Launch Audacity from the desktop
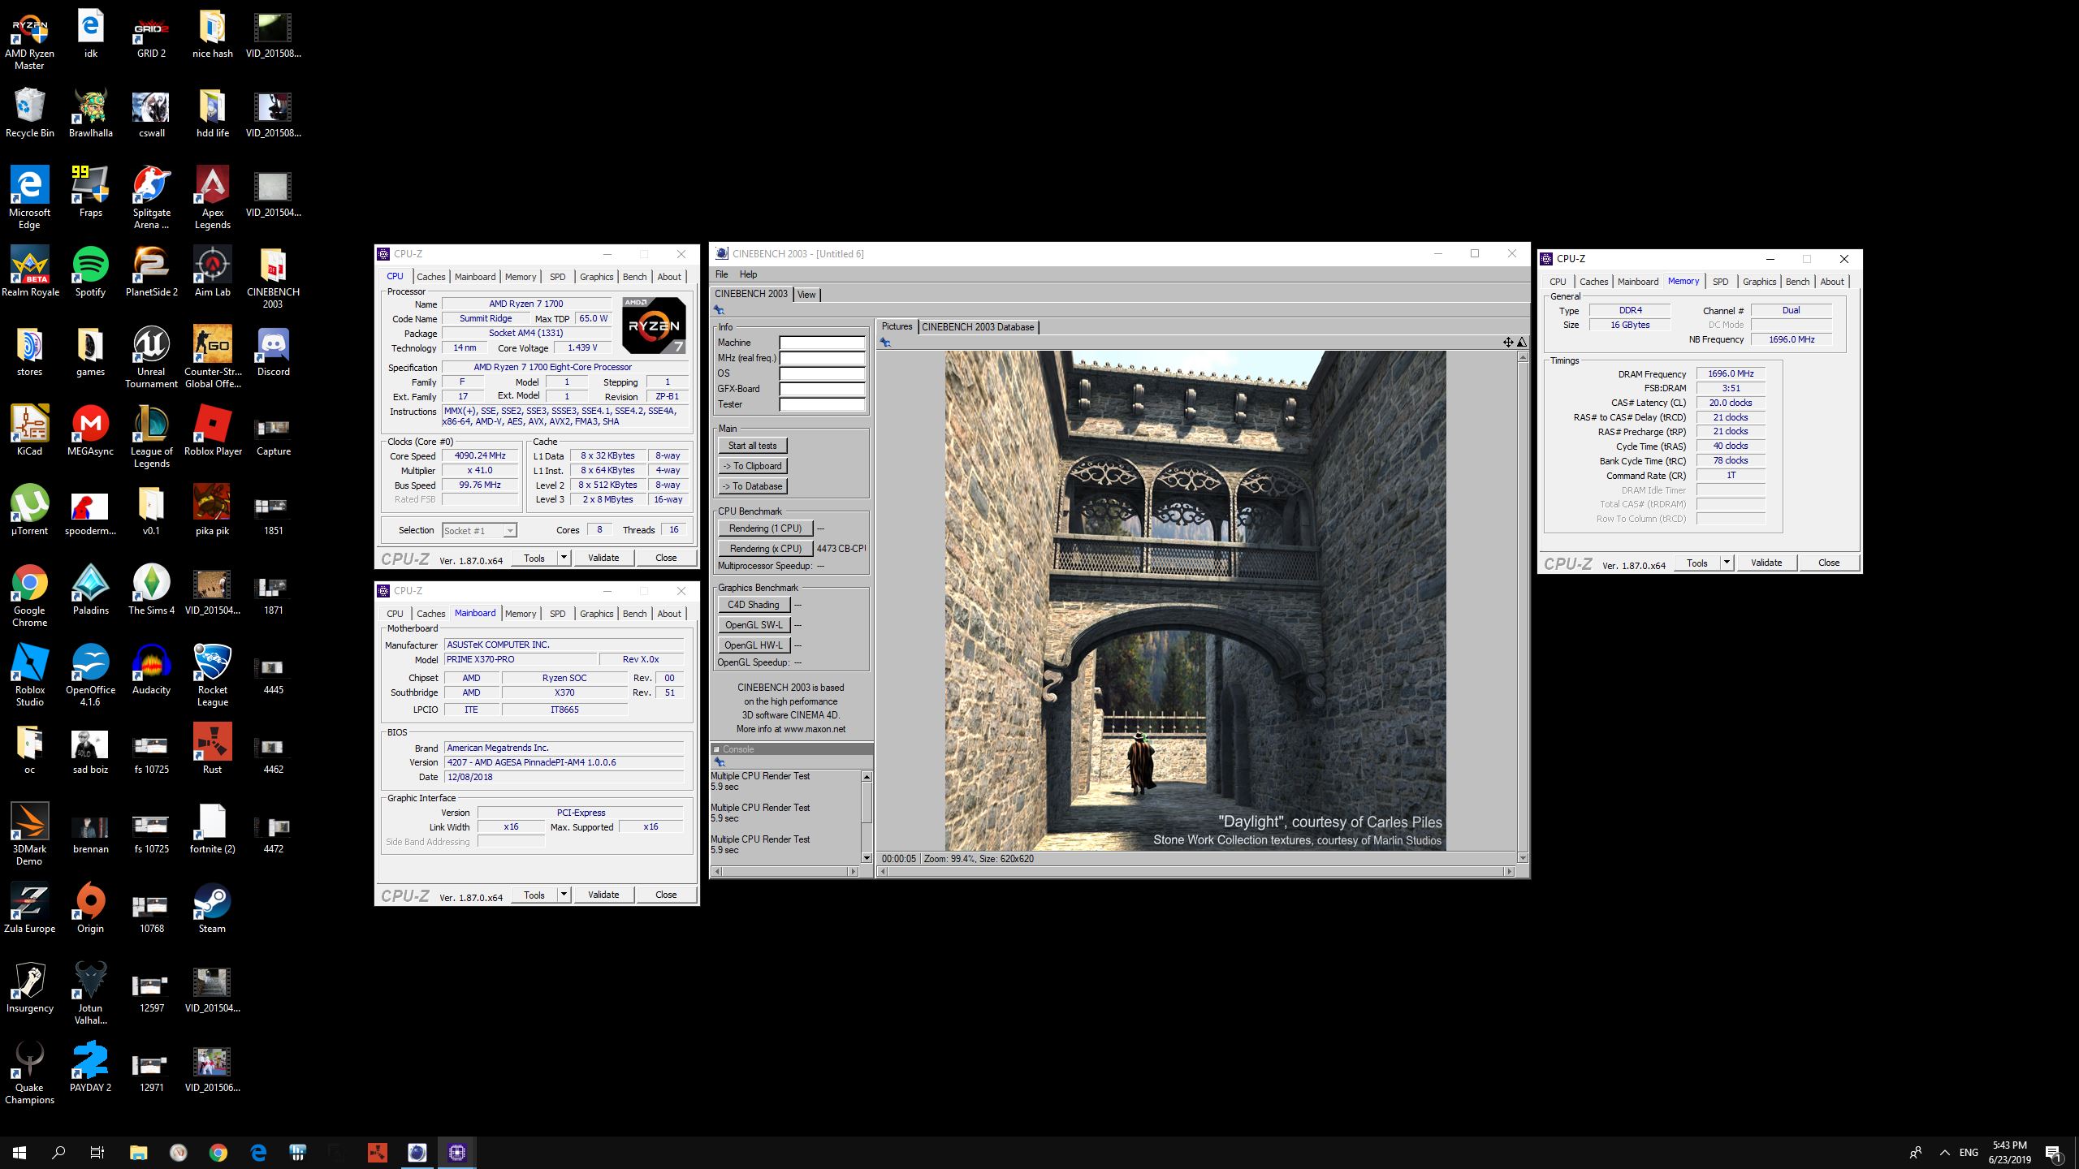The image size is (2079, 1169). click(x=151, y=671)
